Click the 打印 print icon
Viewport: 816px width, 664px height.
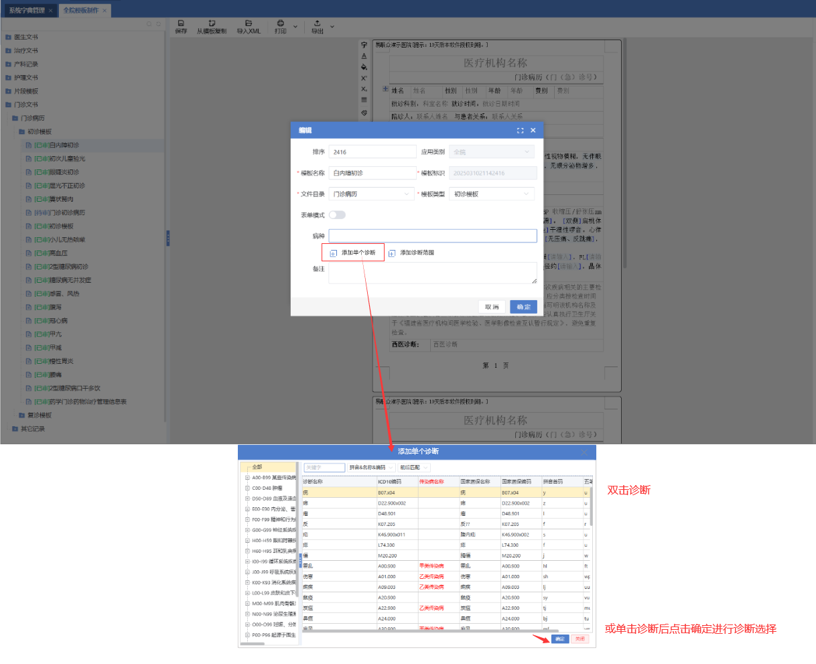tap(281, 23)
